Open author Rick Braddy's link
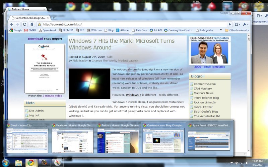The width and height of the screenshot is (268, 167). 80,61
